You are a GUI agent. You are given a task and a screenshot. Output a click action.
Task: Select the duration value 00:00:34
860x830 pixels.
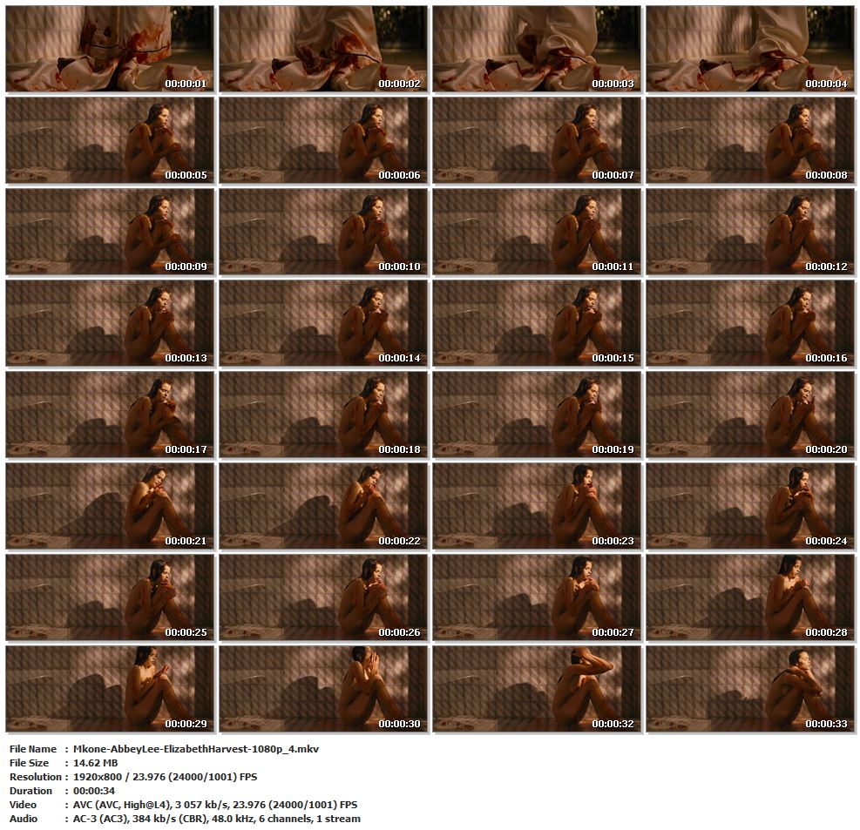[x=94, y=791]
